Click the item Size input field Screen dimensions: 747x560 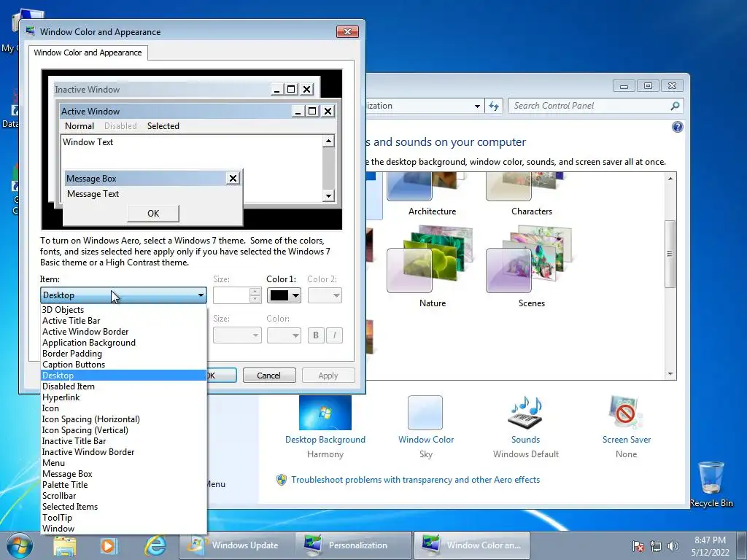coord(231,295)
